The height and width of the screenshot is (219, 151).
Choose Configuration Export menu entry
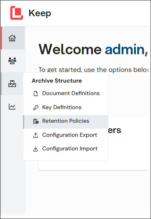click(66, 135)
